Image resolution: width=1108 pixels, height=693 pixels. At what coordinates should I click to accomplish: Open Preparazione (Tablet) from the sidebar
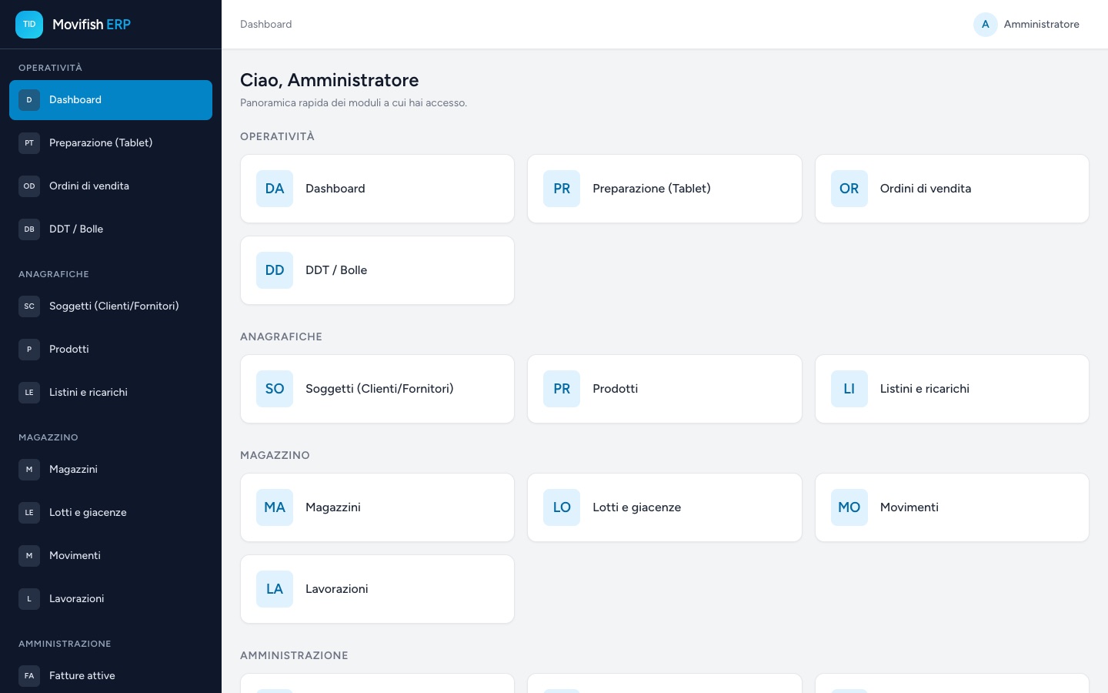[111, 143]
